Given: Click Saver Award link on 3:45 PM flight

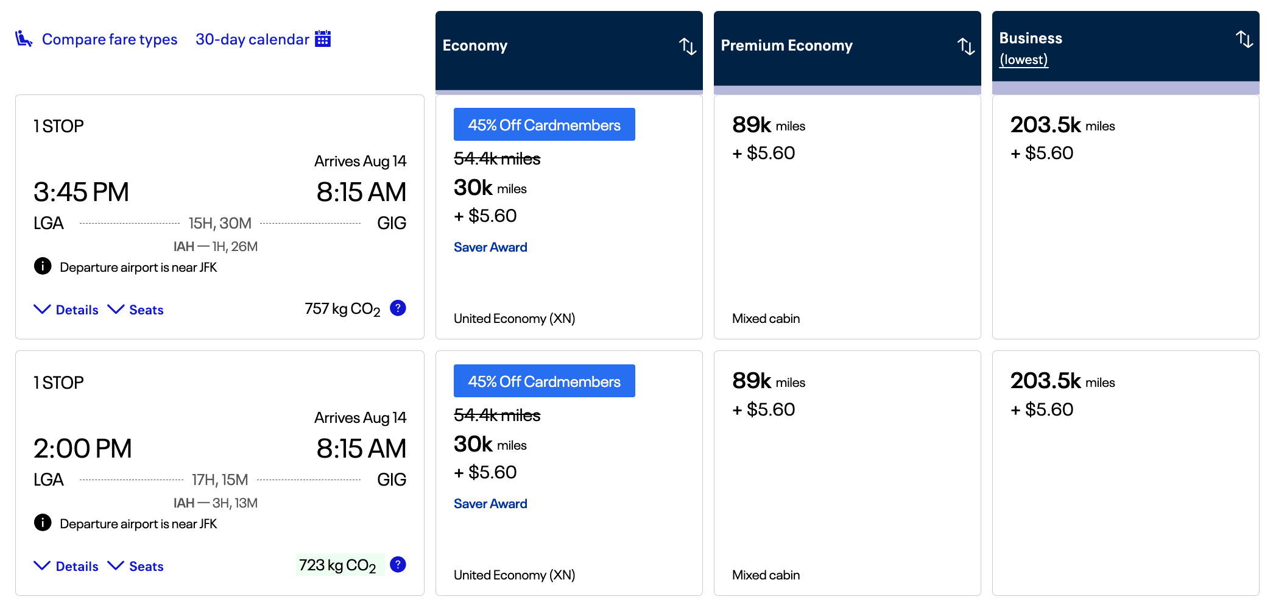Looking at the screenshot, I should (x=490, y=247).
